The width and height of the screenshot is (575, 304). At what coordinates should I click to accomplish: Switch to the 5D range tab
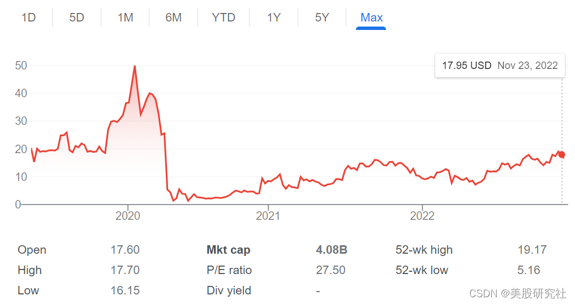(76, 18)
